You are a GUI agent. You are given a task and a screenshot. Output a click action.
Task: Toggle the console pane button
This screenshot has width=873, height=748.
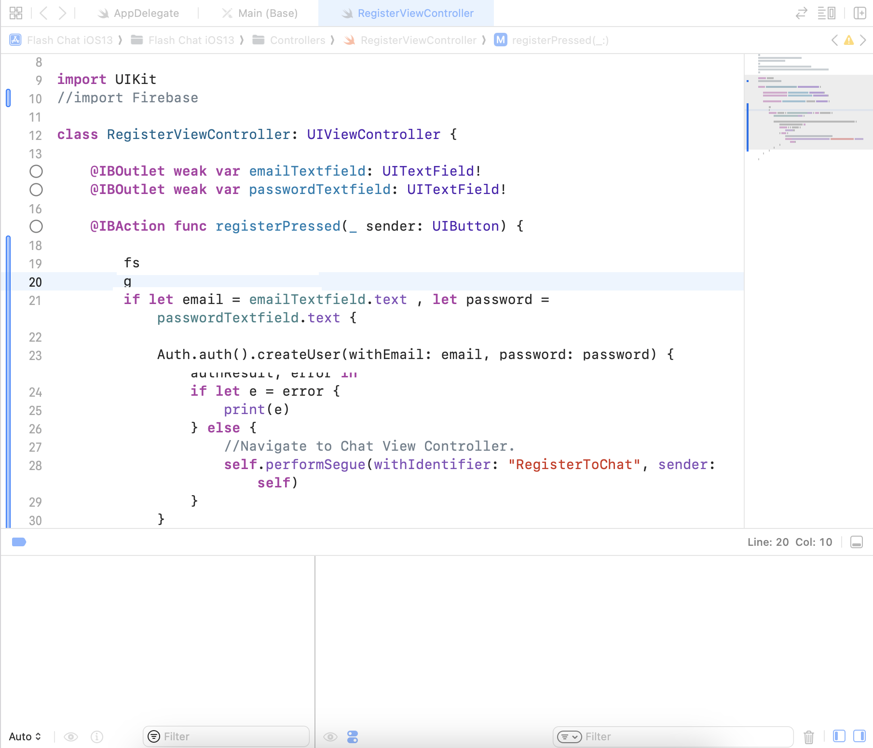[x=859, y=736]
